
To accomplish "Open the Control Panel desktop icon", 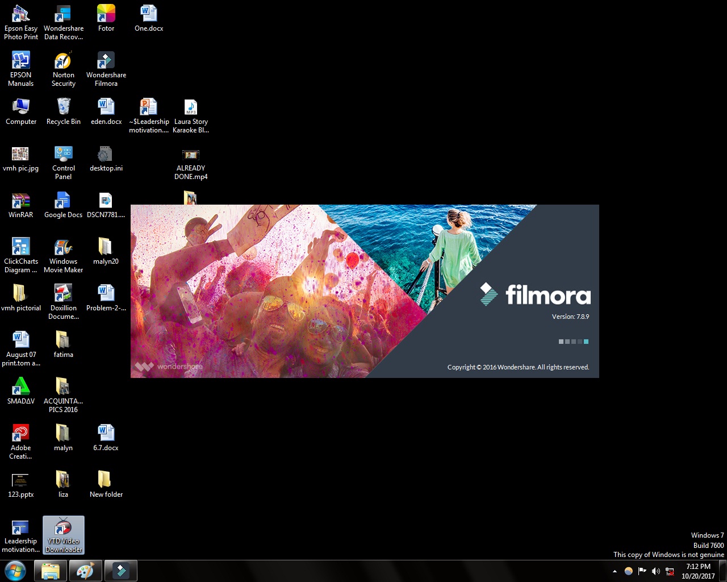I will click(64, 163).
